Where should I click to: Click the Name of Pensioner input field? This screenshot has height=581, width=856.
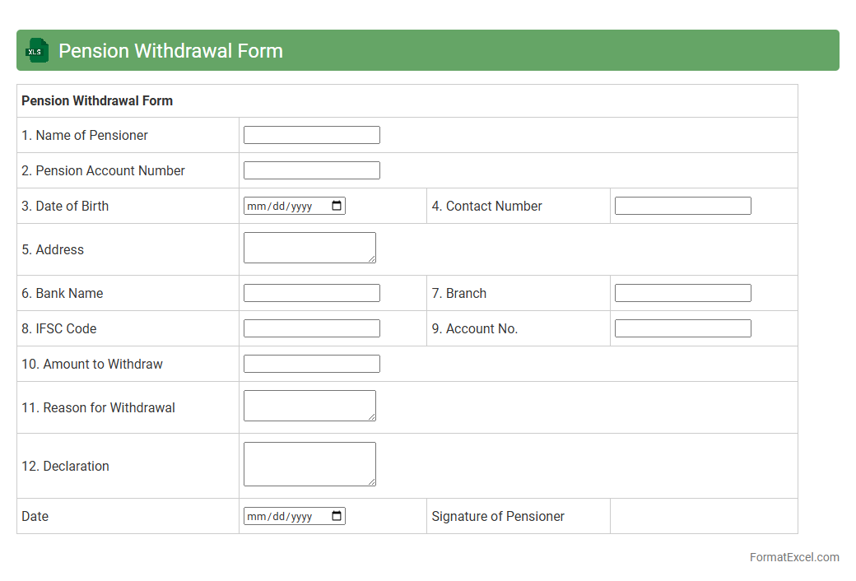[311, 135]
